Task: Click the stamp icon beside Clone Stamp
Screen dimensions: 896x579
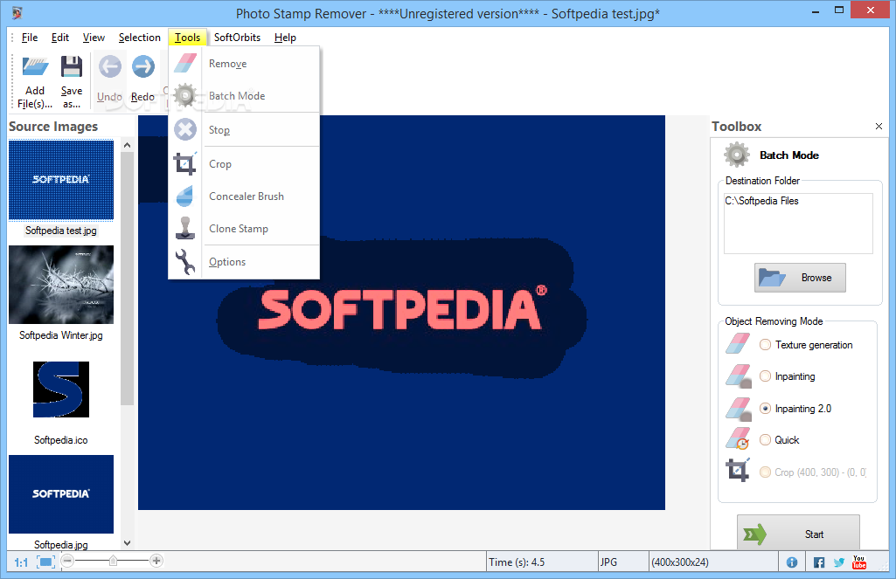Action: tap(185, 229)
